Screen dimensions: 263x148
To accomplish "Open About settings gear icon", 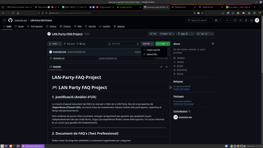I will pos(213,44).
